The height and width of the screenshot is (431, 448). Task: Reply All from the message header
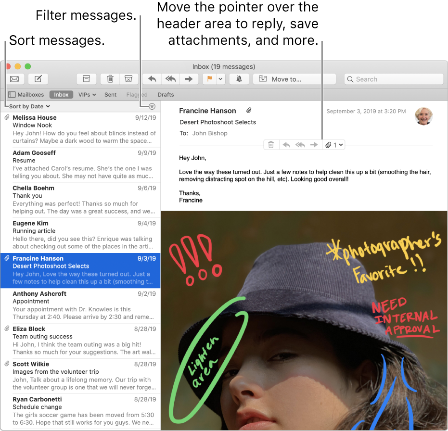click(x=300, y=145)
